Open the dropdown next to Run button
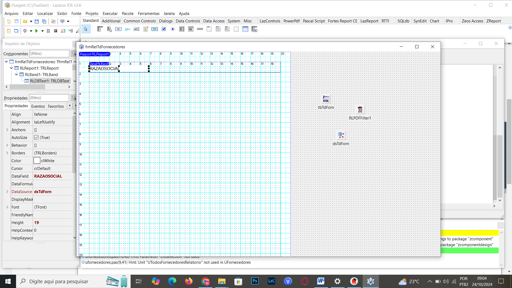Viewport: 512px width, 288px height. (42, 31)
